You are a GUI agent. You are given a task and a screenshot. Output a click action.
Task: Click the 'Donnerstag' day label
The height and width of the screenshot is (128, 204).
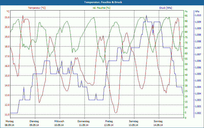[84, 121]
